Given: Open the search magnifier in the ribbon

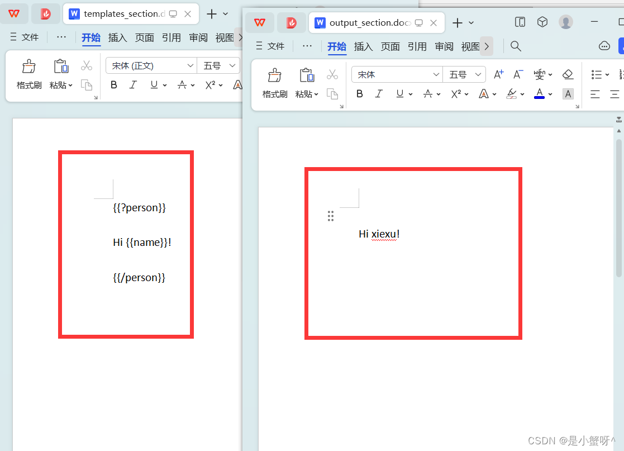Looking at the screenshot, I should coord(516,46).
